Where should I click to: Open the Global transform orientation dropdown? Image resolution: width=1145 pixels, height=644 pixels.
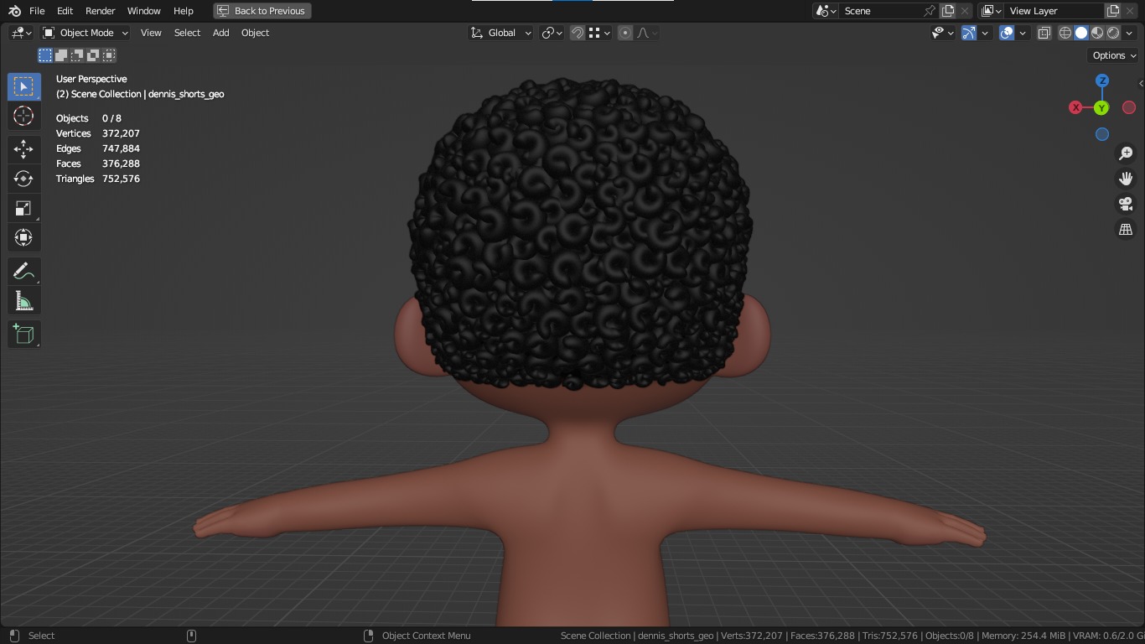(x=501, y=33)
